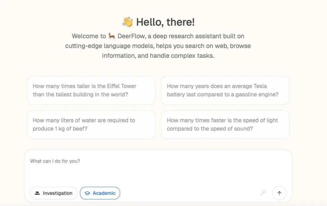
Task: Click the waving hand emoji
Action: point(128,22)
